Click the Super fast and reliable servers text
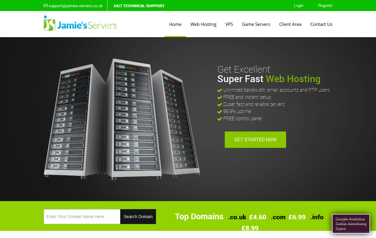This screenshot has height=238, width=376. pos(254,104)
